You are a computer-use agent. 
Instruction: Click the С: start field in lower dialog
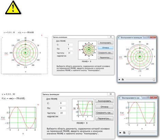click(62, 103)
